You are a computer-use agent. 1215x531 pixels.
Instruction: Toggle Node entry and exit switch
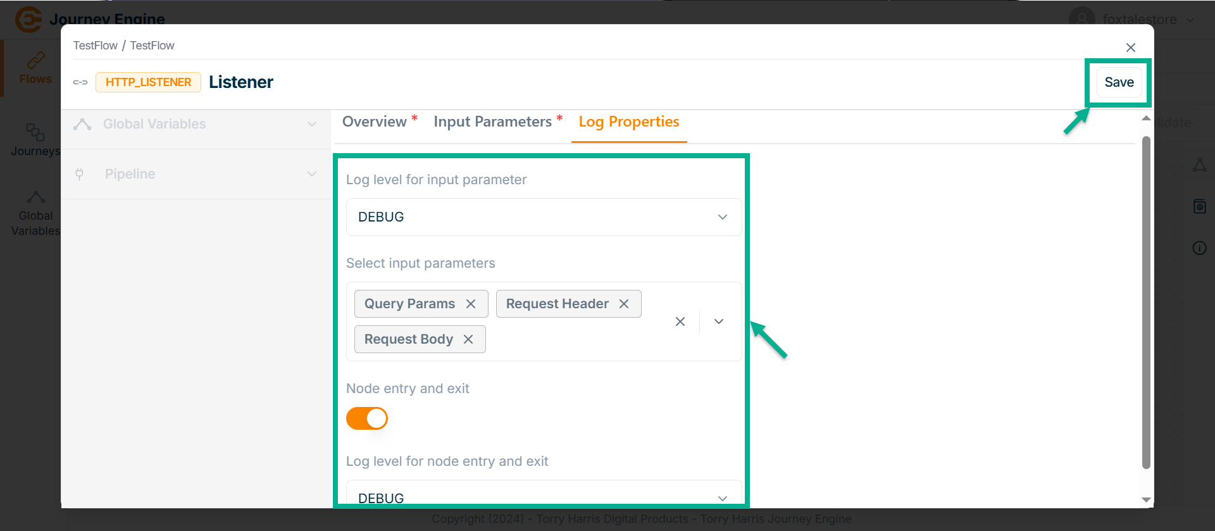367,418
